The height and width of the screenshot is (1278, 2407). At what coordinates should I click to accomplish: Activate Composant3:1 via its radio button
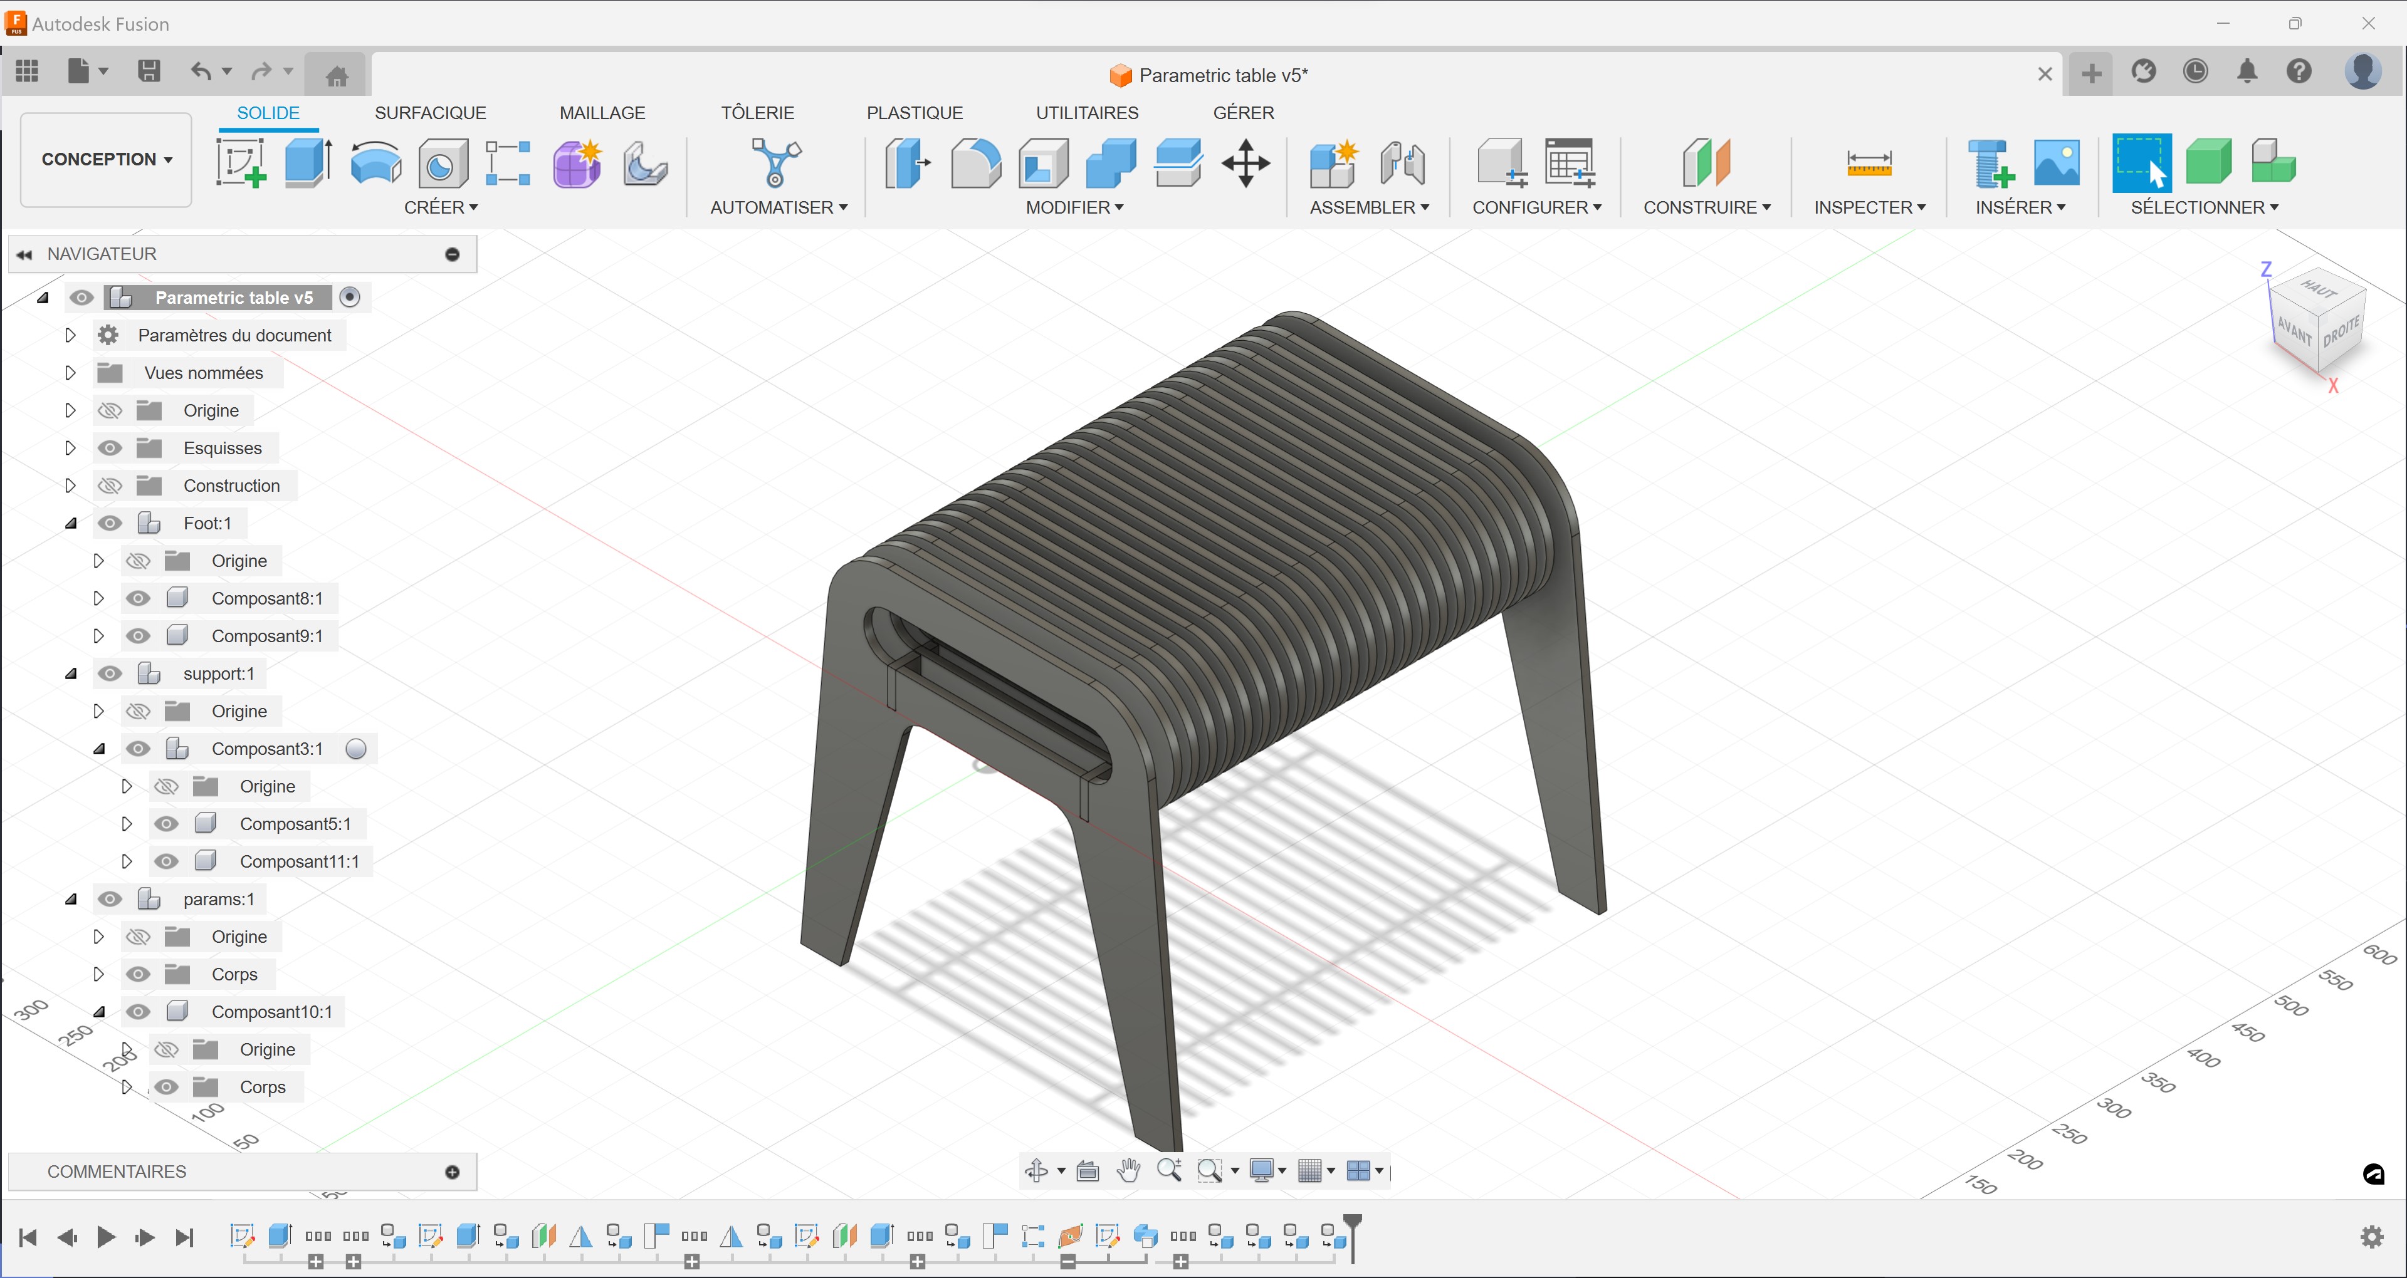356,748
